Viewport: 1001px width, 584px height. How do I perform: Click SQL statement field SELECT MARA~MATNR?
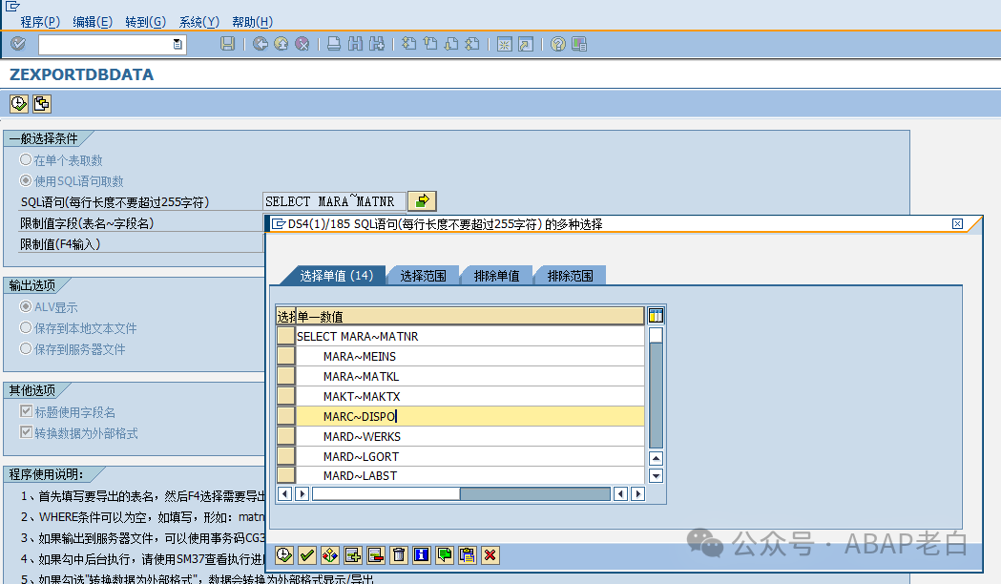pos(334,201)
